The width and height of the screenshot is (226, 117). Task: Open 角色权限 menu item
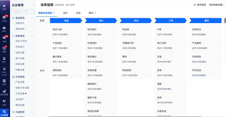tap(20, 29)
